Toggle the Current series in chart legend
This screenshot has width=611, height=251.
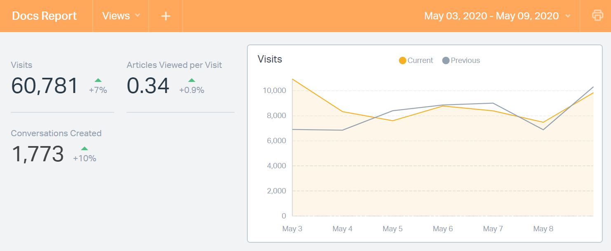click(416, 60)
